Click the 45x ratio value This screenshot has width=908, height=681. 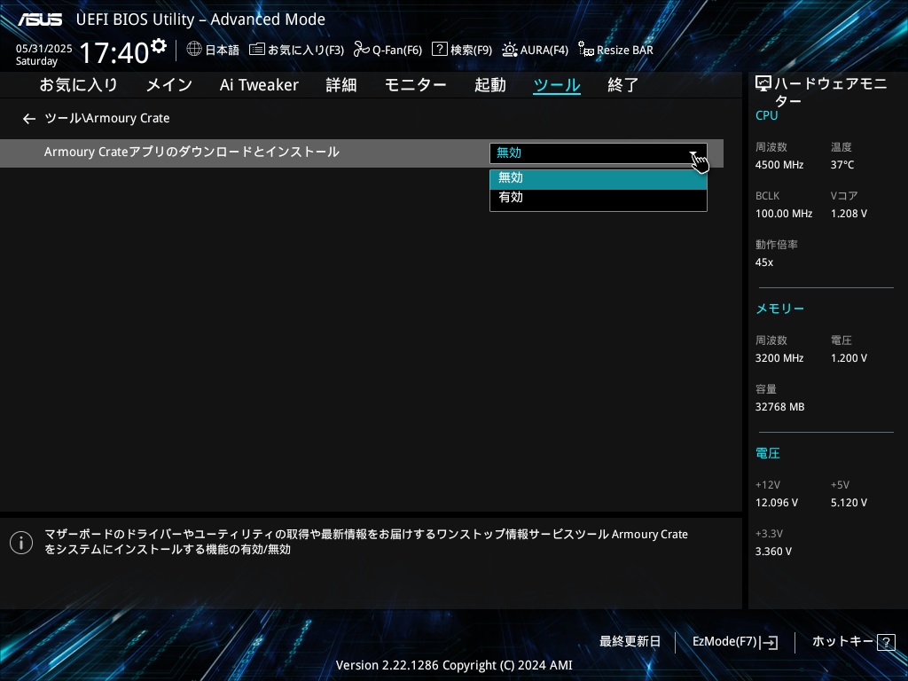tap(764, 262)
